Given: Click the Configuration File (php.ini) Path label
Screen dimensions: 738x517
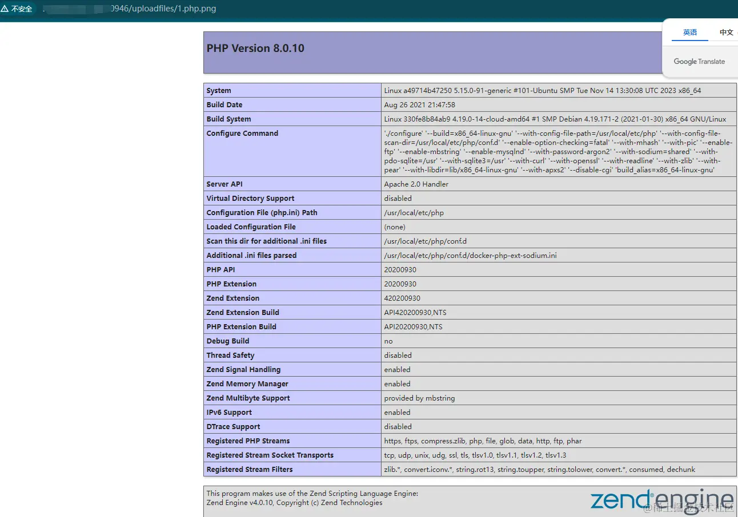Looking at the screenshot, I should 262,213.
